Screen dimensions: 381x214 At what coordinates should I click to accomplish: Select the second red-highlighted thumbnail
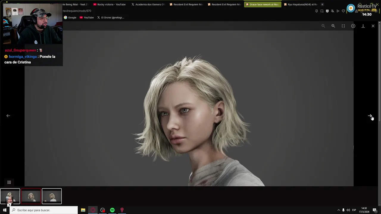(x=31, y=196)
